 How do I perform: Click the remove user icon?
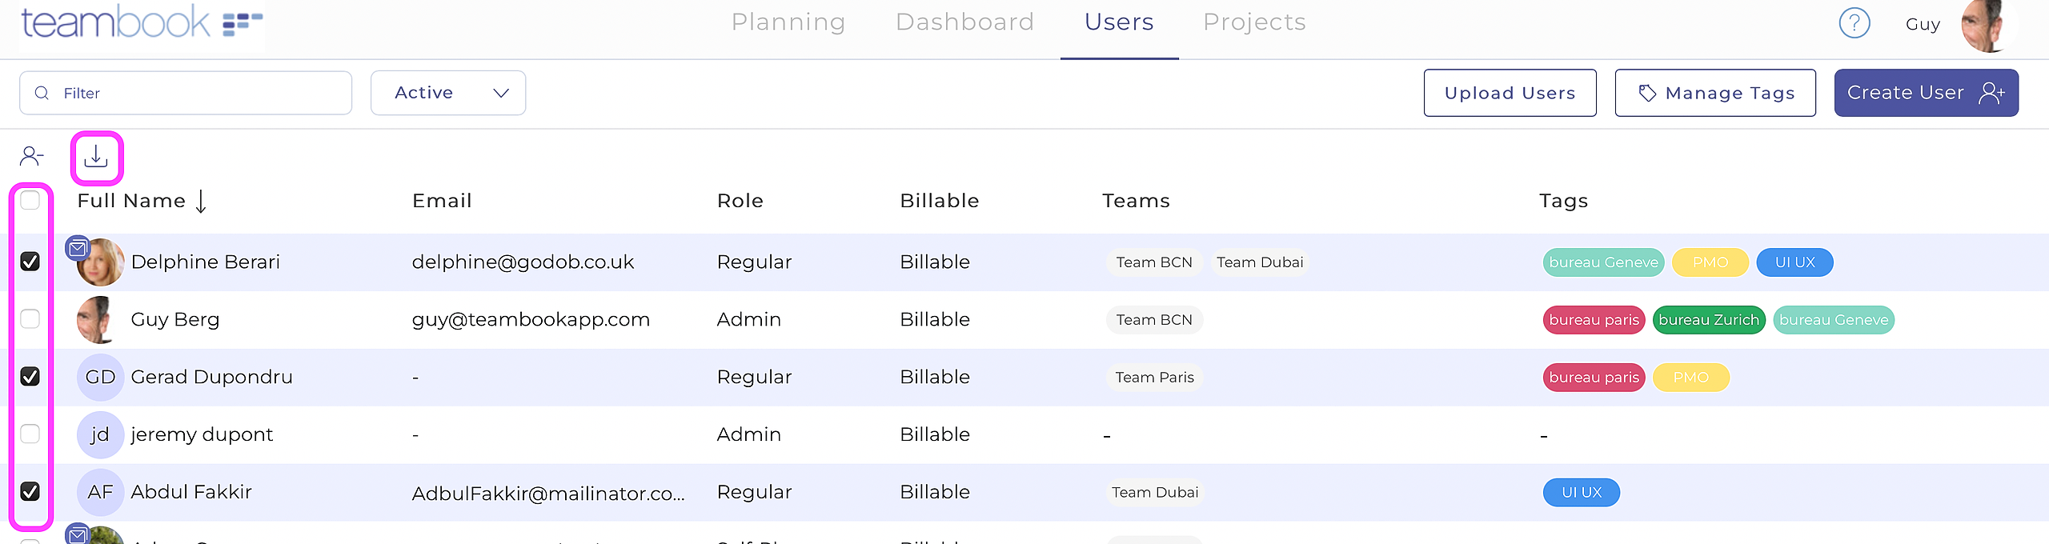(31, 156)
